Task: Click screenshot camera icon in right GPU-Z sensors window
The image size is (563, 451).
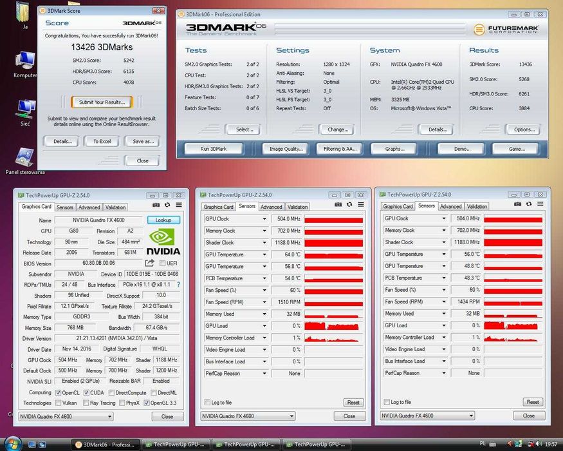Action: pos(517,204)
